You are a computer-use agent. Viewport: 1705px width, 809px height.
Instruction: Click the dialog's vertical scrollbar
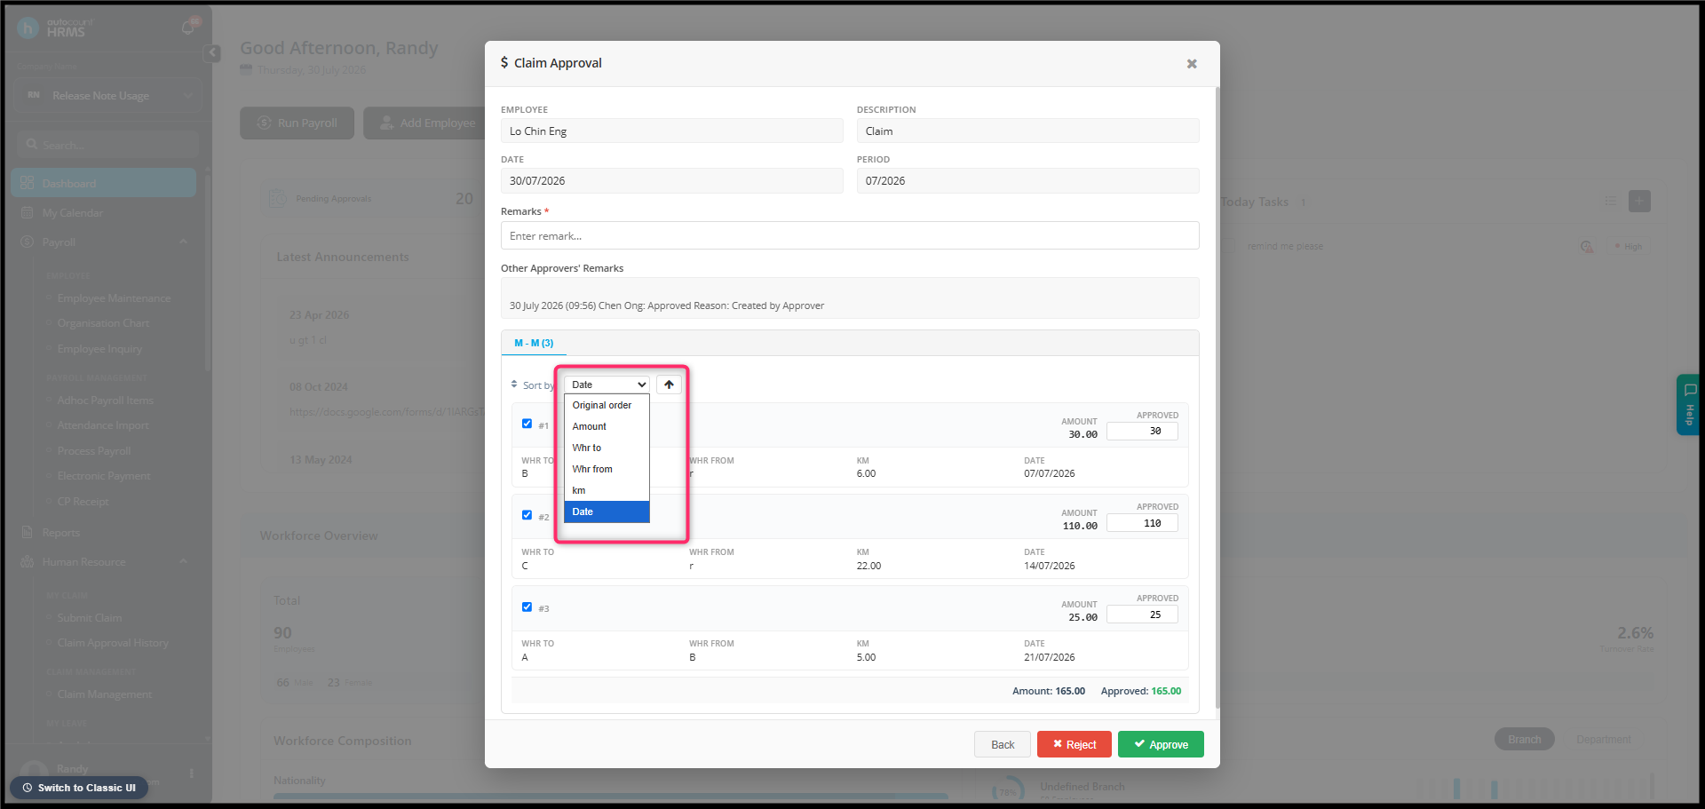point(1217,400)
